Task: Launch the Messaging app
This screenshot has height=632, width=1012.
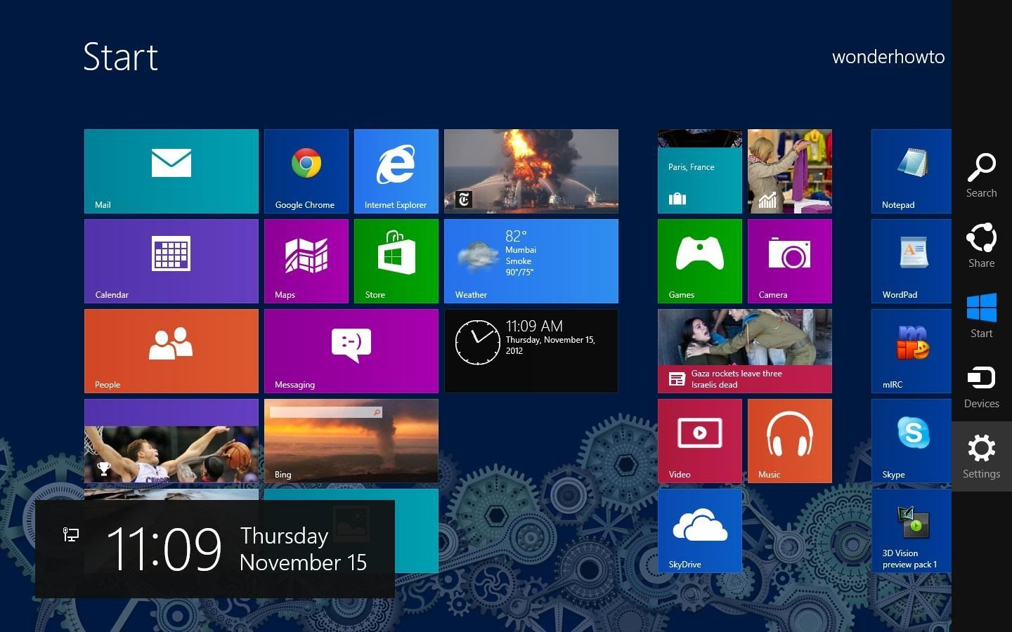Action: (351, 350)
